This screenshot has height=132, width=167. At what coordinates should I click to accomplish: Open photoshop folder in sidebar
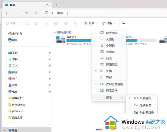click(17, 105)
